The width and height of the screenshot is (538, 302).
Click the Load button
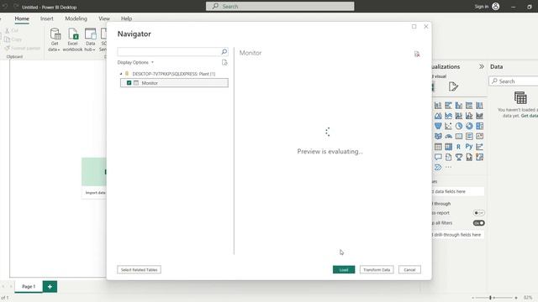pyautogui.click(x=344, y=270)
